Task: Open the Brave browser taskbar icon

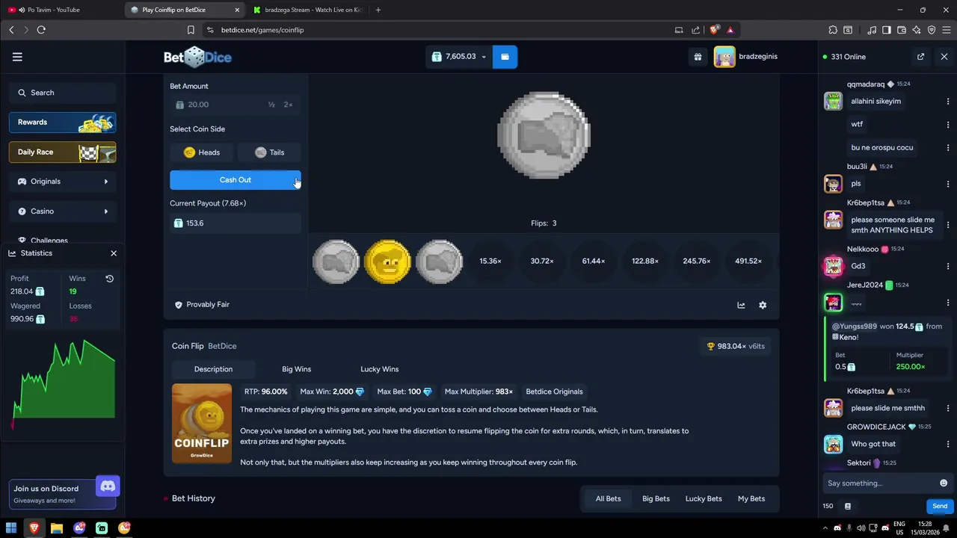Action: click(34, 528)
